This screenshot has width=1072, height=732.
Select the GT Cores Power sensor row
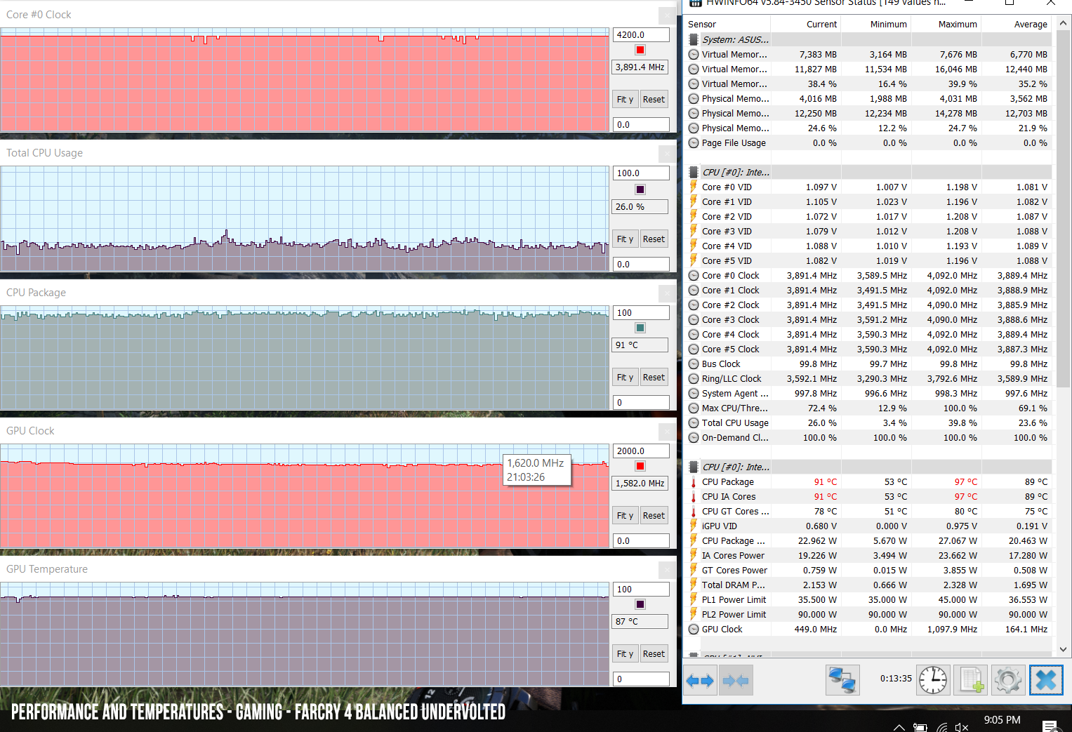pos(868,571)
